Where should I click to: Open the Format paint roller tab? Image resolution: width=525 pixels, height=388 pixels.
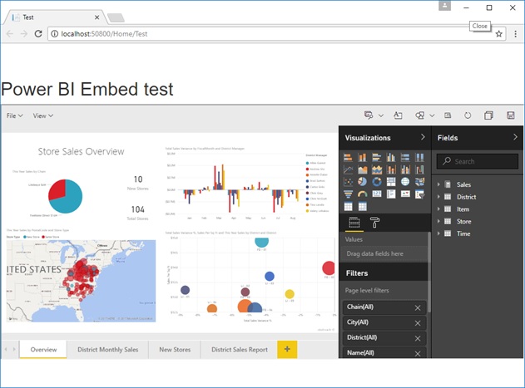coord(374,222)
